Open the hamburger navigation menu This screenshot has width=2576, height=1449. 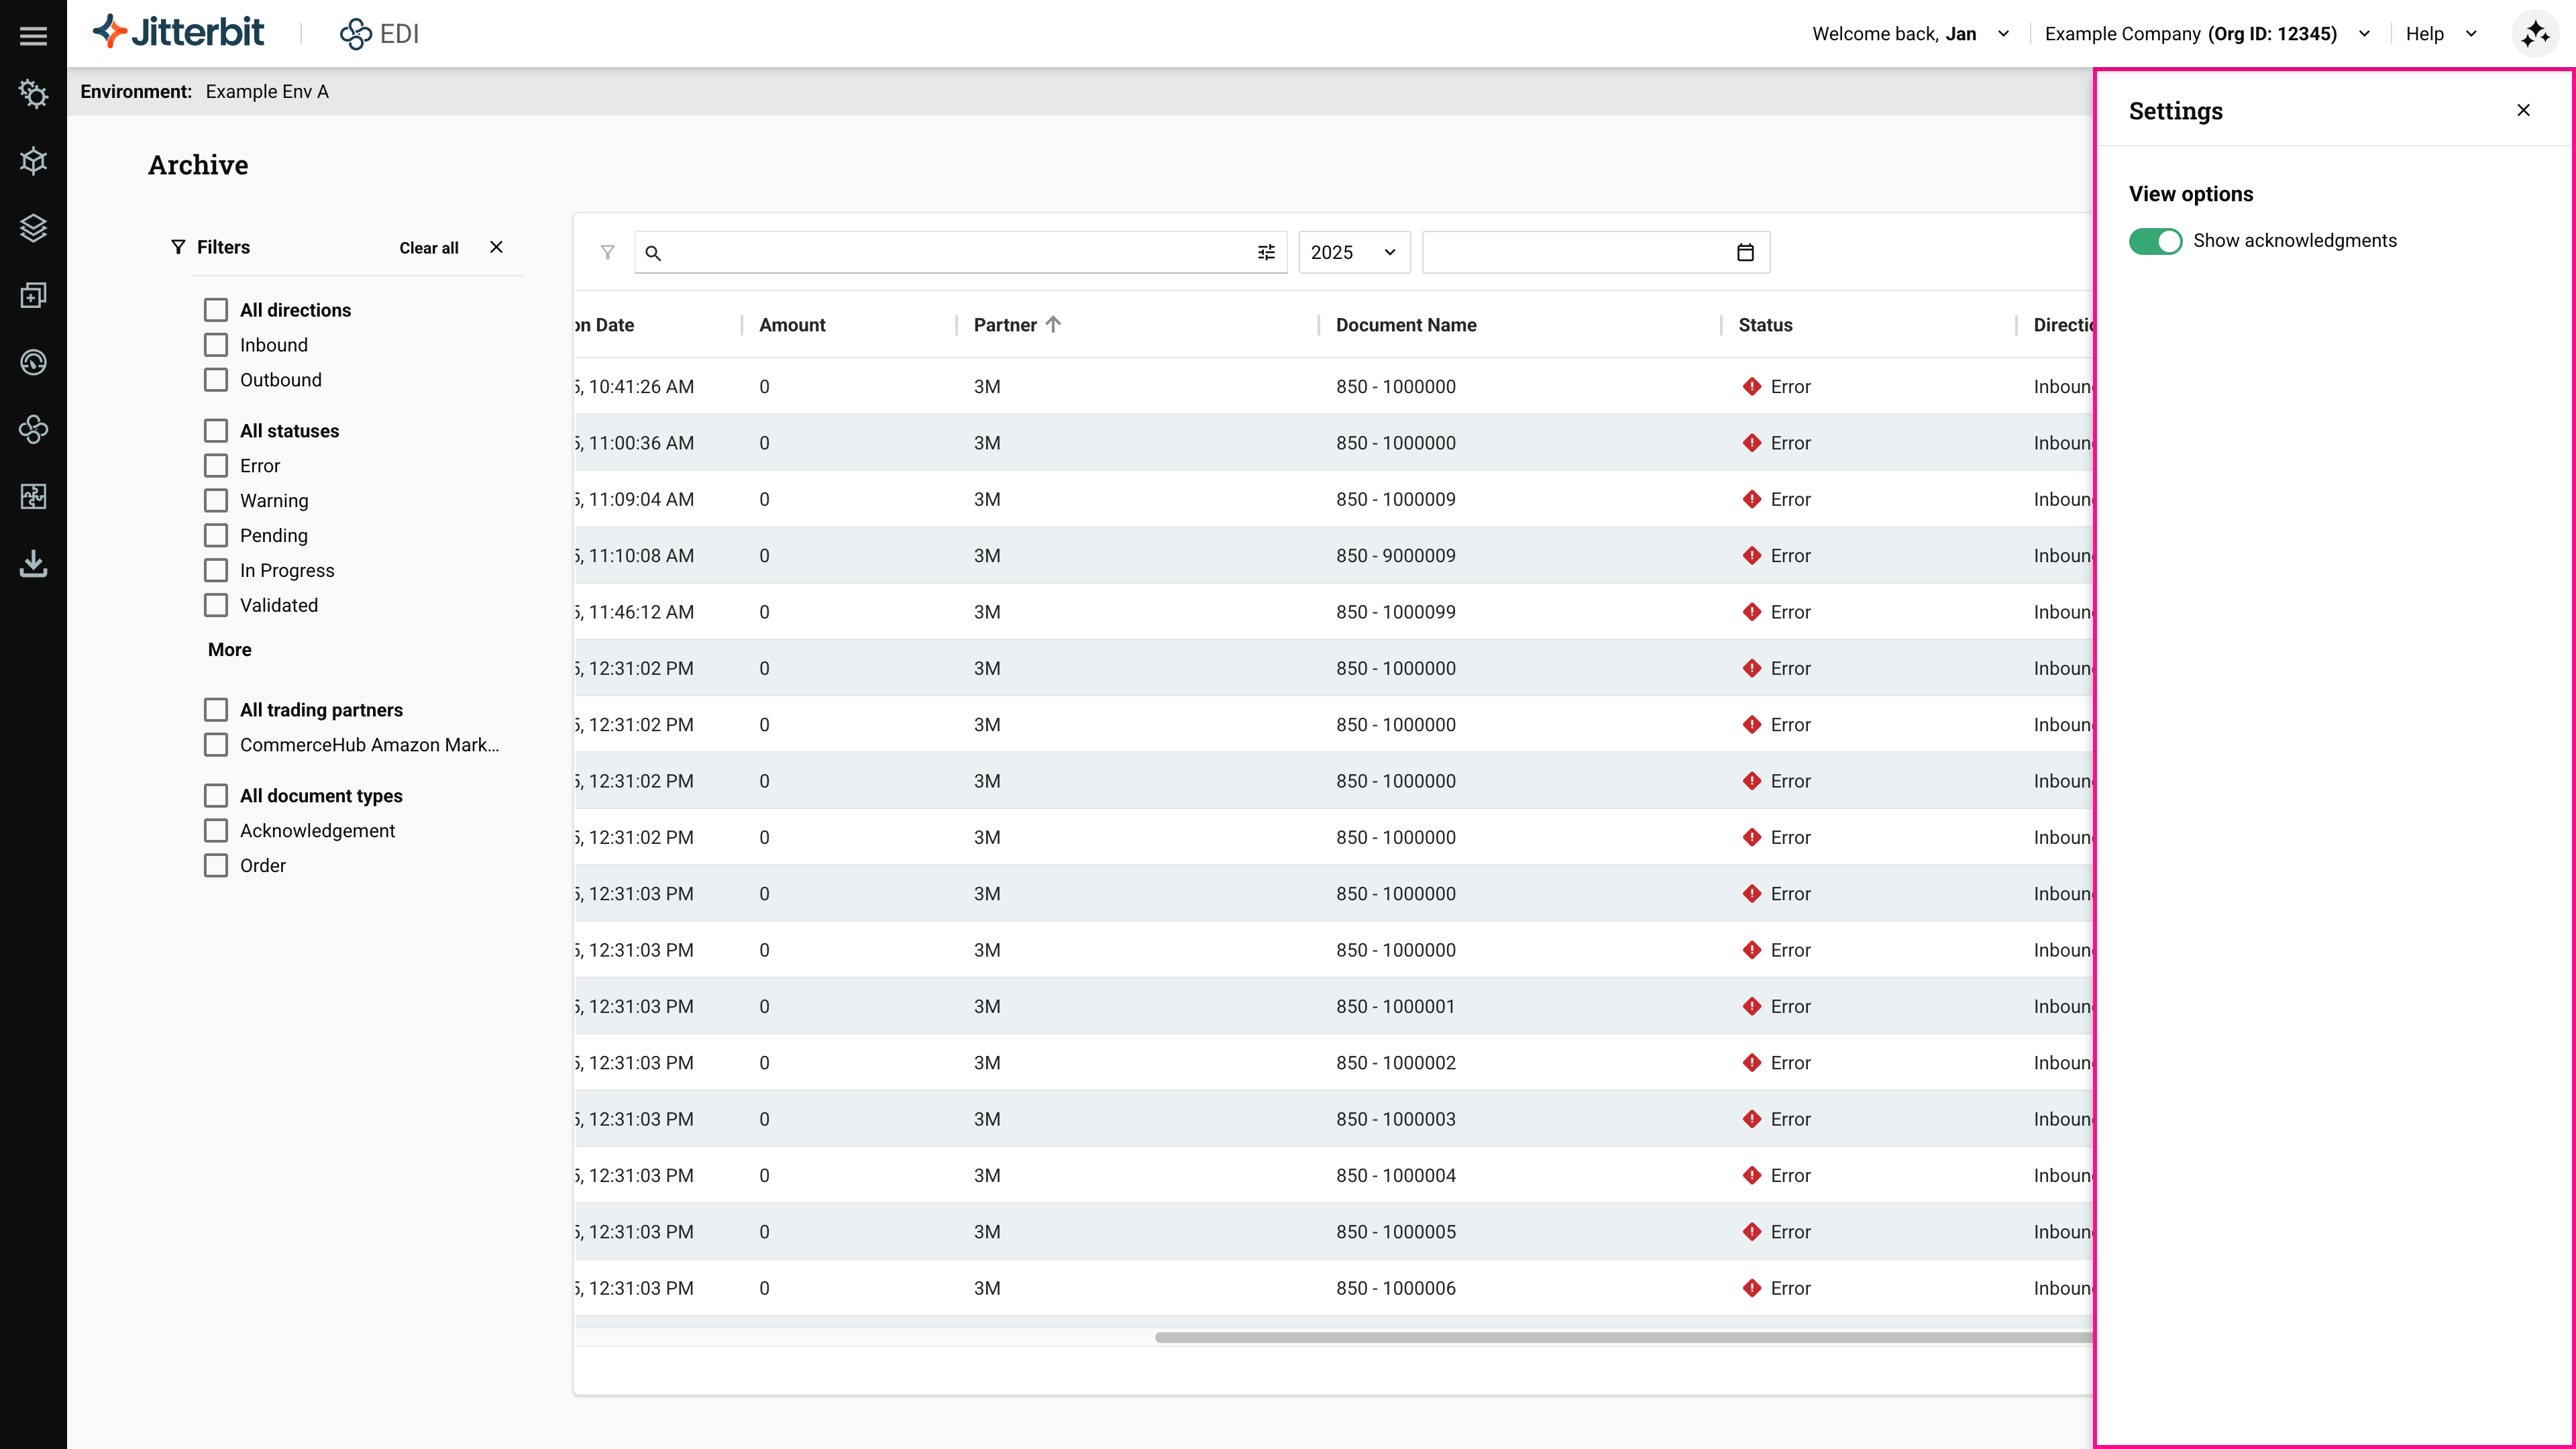33,36
